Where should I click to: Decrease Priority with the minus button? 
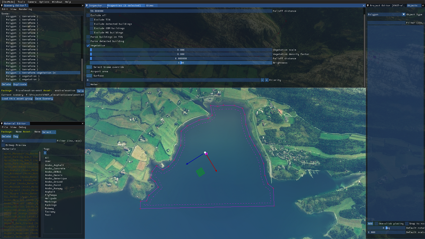(262, 80)
